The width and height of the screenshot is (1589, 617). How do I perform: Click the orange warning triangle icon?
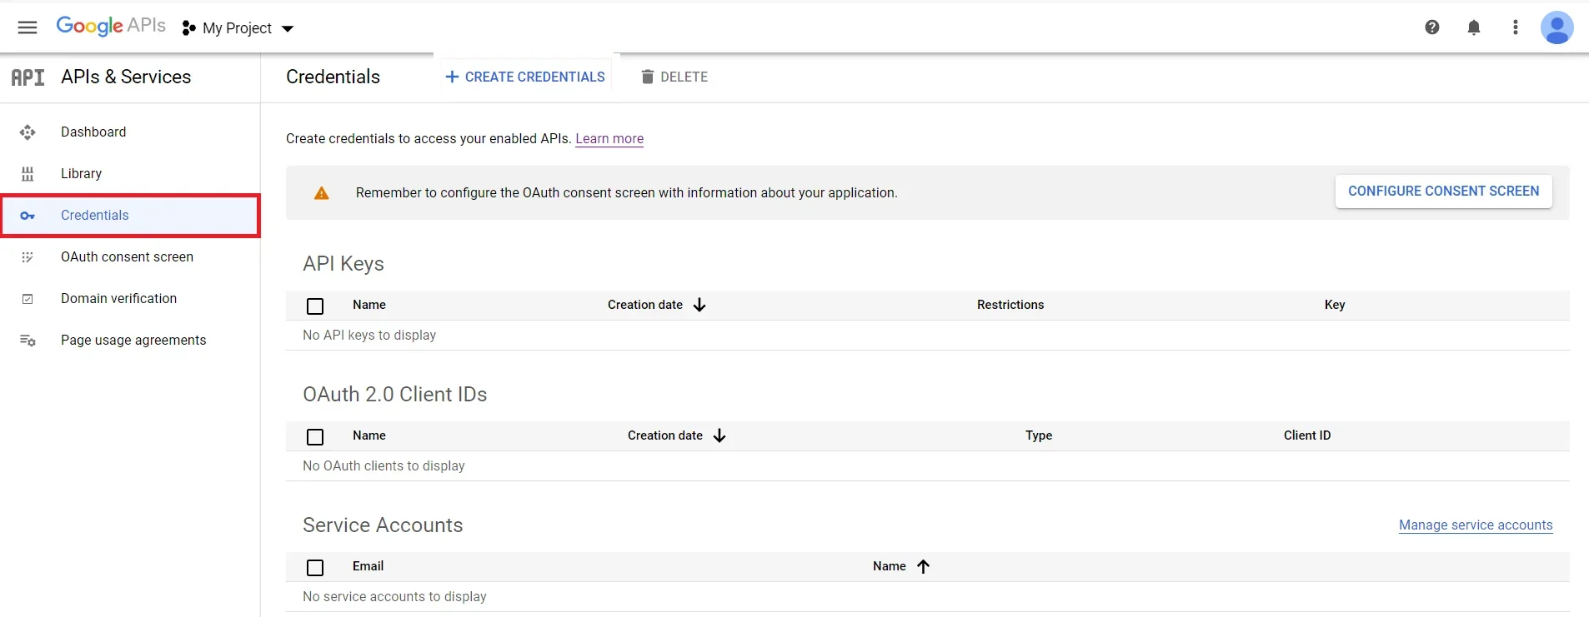pyautogui.click(x=321, y=193)
